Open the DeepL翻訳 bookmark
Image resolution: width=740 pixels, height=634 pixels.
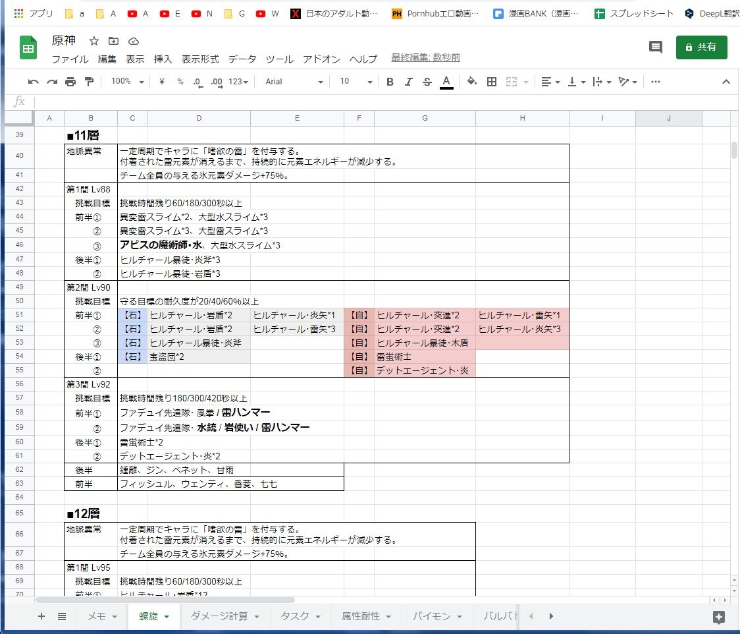(x=712, y=14)
